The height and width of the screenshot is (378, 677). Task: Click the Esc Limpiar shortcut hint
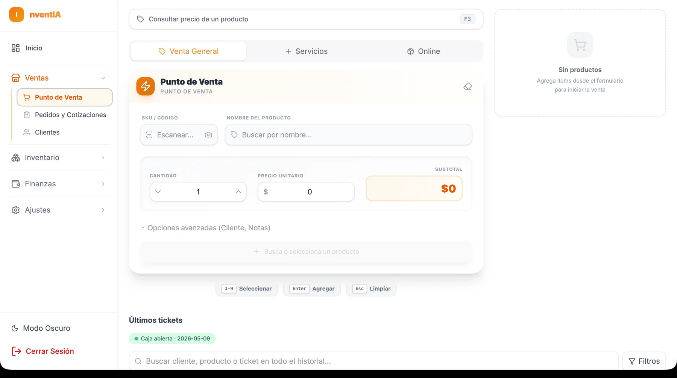pos(371,289)
